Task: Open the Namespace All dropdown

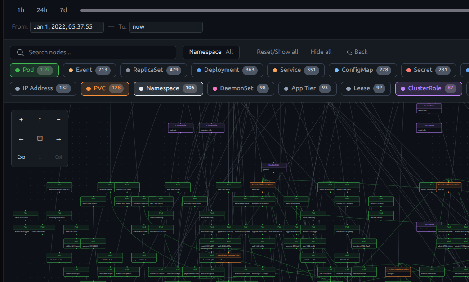Action: (x=211, y=52)
